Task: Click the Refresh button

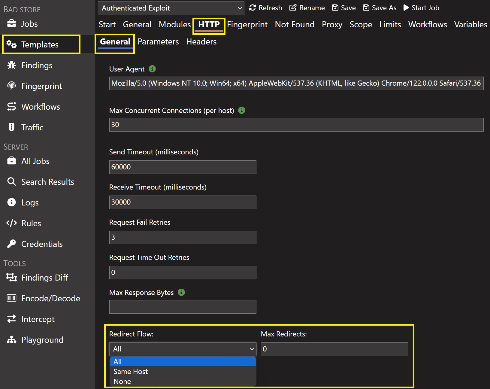Action: pos(266,8)
